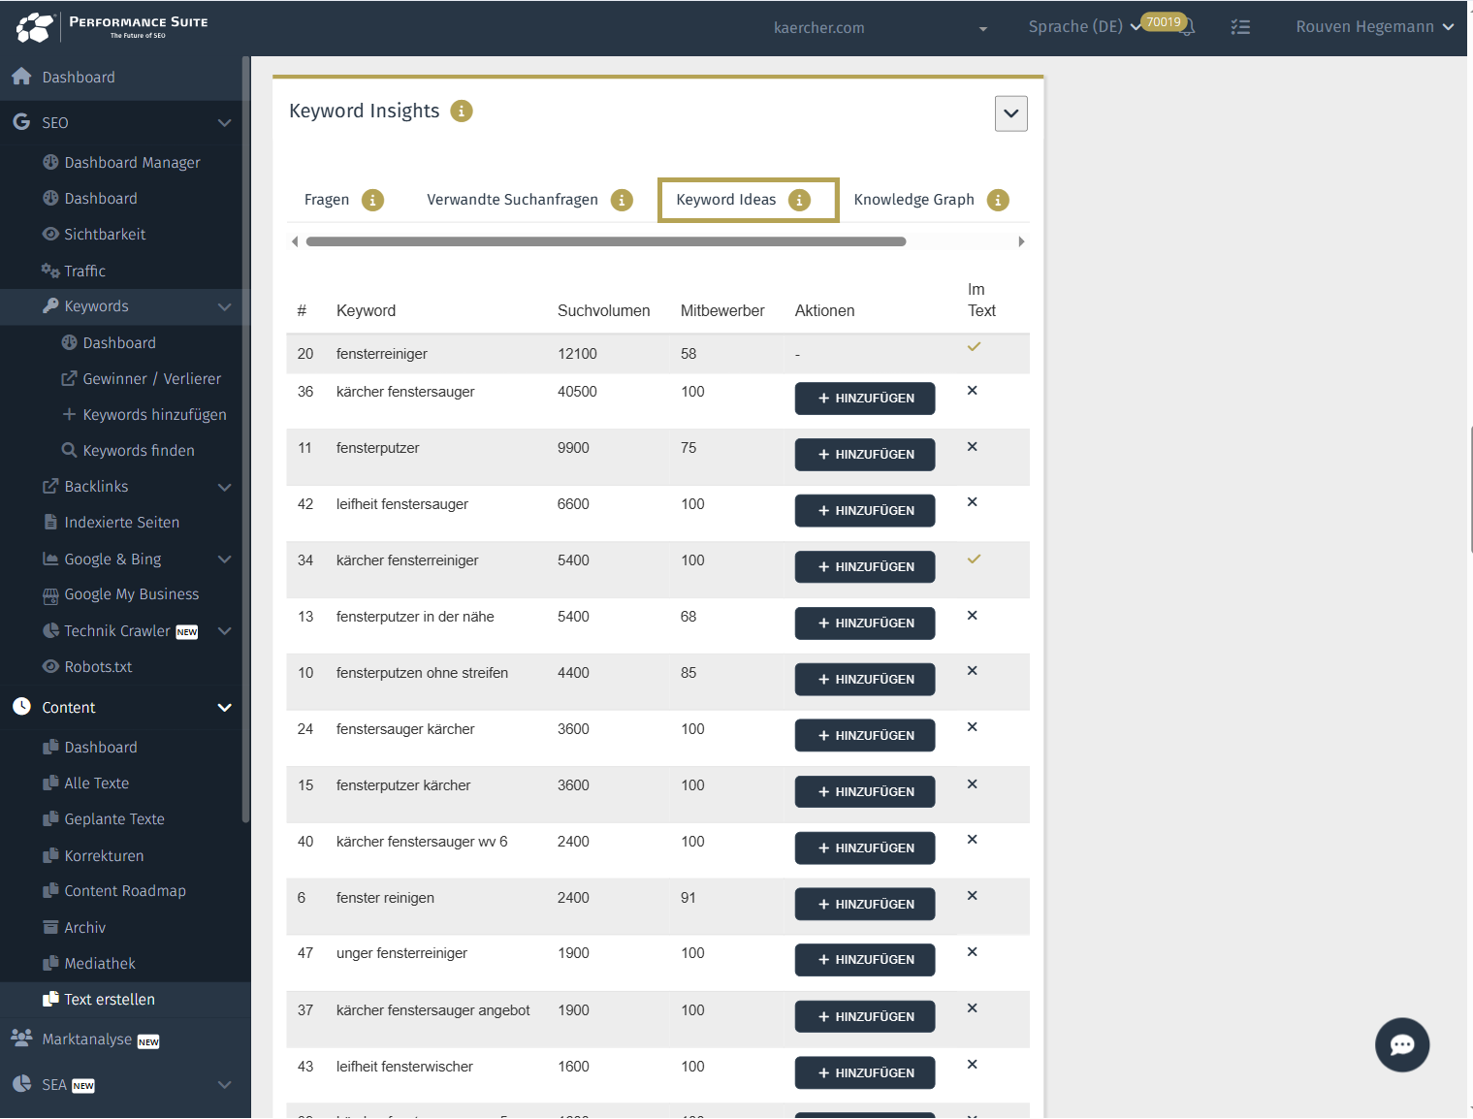Sort by Suchvolumen column header
Screen dimensions: 1473x1119
[603, 310]
